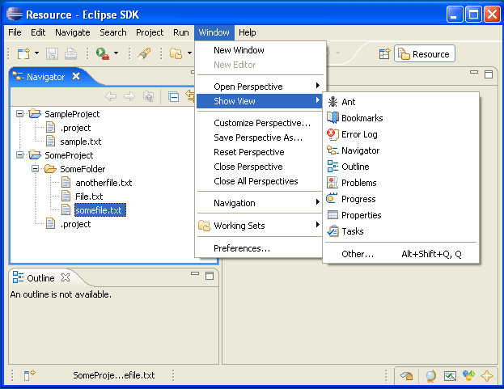Screen dimensions: 504x389
Task: Minimize the Outline view panel
Action: pyautogui.click(x=195, y=273)
